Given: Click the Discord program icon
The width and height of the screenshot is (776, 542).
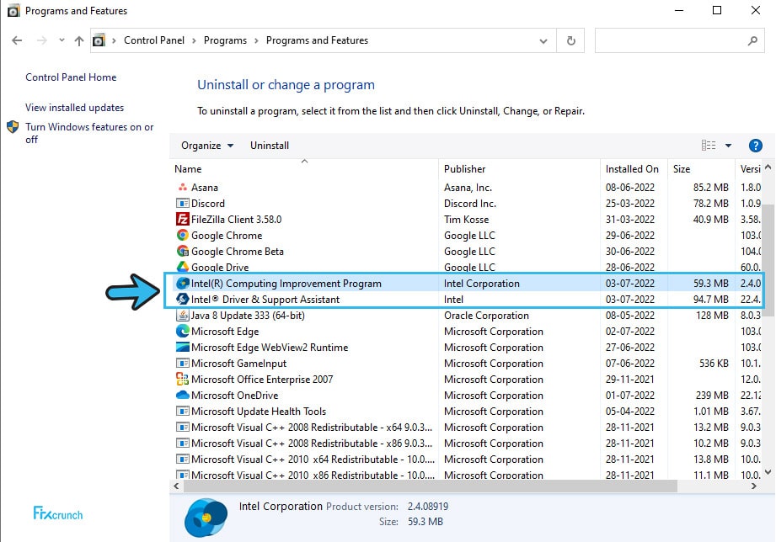Looking at the screenshot, I should pyautogui.click(x=183, y=204).
